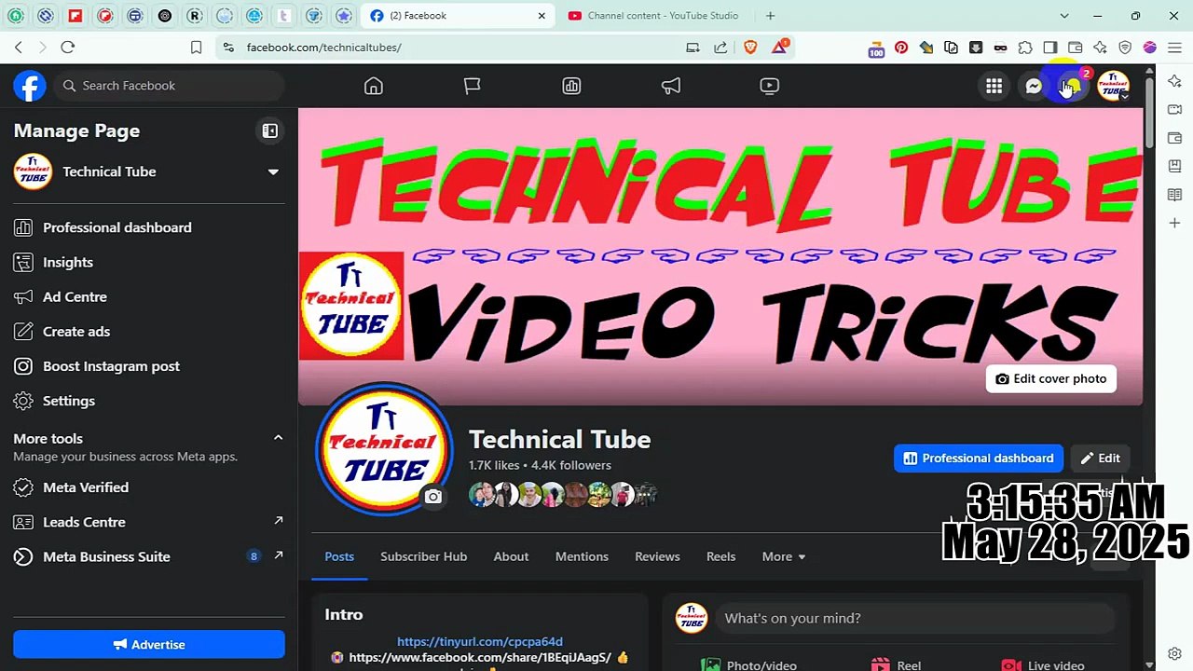Collapse the Manage Page sidebar panel icon
1193x671 pixels.
[269, 131]
